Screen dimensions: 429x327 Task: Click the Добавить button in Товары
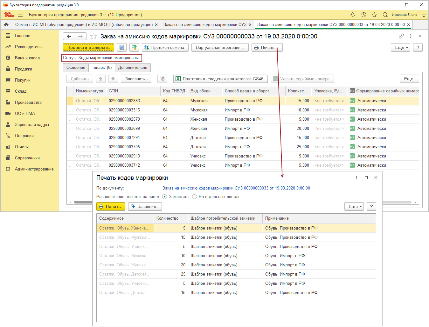(x=80, y=79)
